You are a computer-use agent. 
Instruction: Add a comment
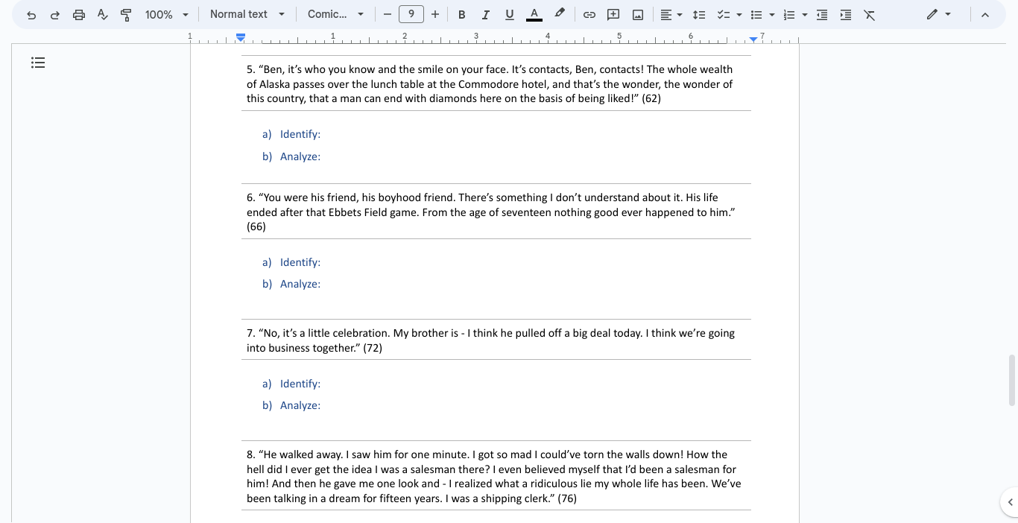613,15
